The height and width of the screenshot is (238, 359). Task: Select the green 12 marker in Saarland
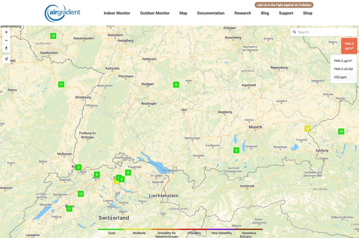[x=53, y=36]
